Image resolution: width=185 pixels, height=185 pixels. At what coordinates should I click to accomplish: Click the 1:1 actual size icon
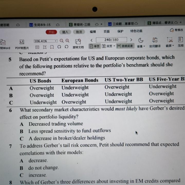[x=37, y=47]
